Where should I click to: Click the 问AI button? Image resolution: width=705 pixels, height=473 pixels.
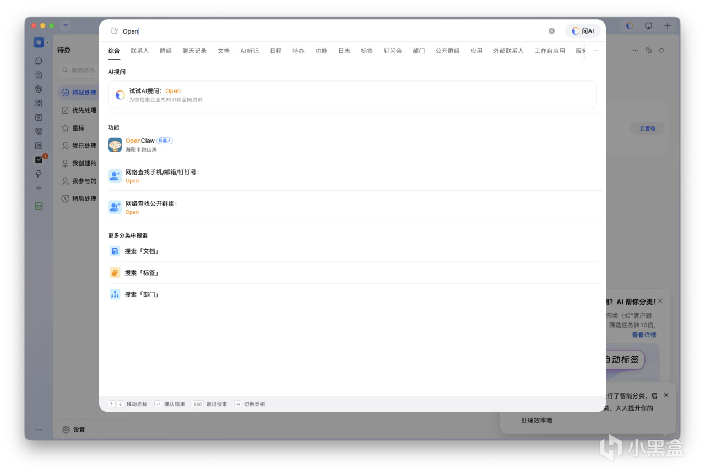click(x=583, y=31)
